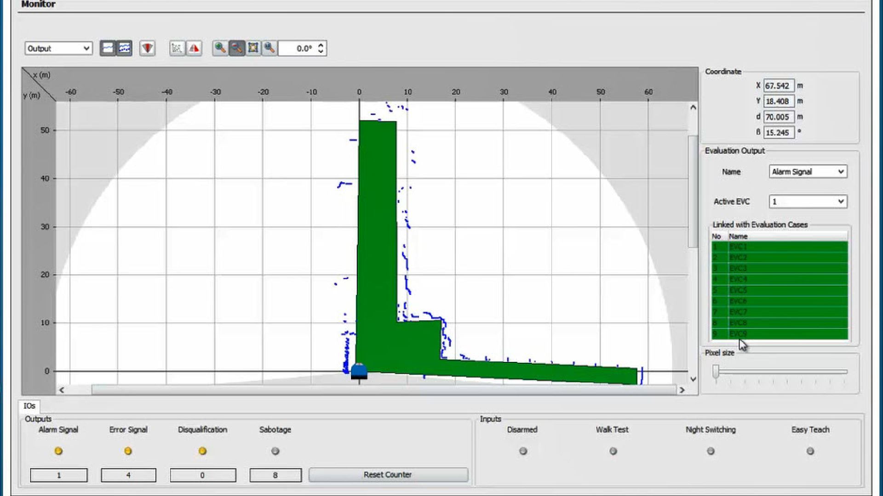The height and width of the screenshot is (496, 883).
Task: Click the ß angle field 15.245
Action: click(779, 132)
